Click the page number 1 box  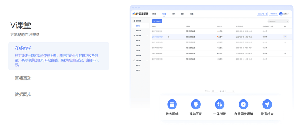[230, 91]
